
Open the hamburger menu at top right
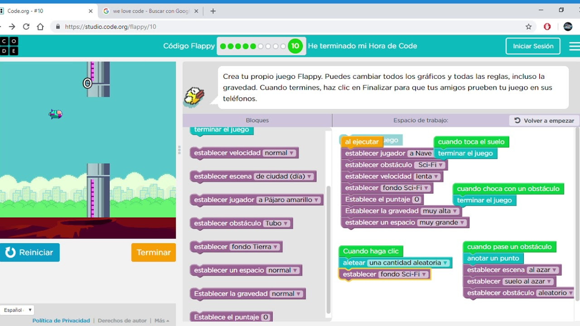click(x=574, y=46)
